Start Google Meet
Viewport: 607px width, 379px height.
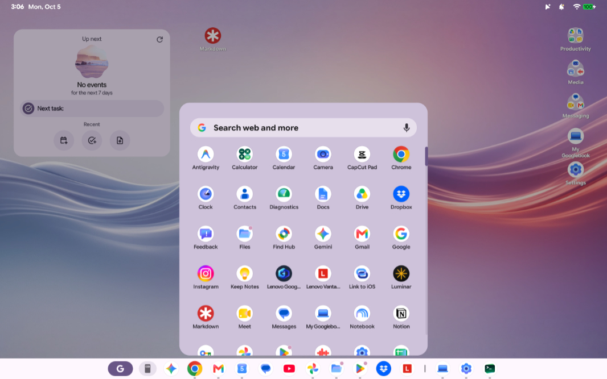tap(245, 313)
